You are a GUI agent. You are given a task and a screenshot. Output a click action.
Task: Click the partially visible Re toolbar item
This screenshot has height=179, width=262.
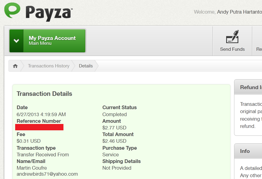click(x=259, y=49)
